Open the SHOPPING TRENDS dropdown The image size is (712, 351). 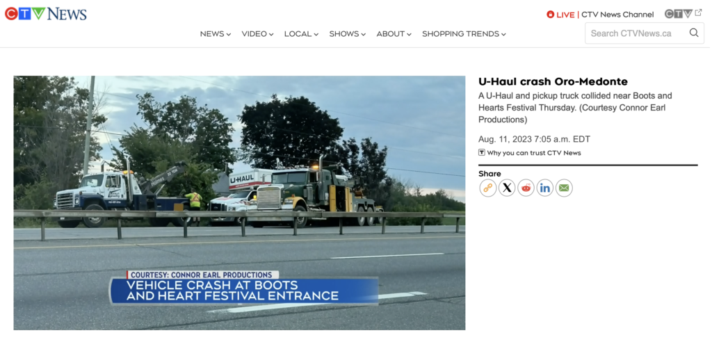coord(464,34)
